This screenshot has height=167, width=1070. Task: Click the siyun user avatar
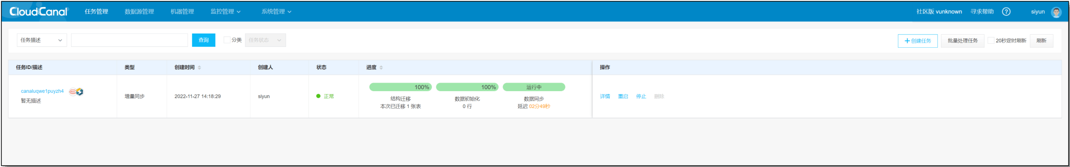click(1056, 12)
